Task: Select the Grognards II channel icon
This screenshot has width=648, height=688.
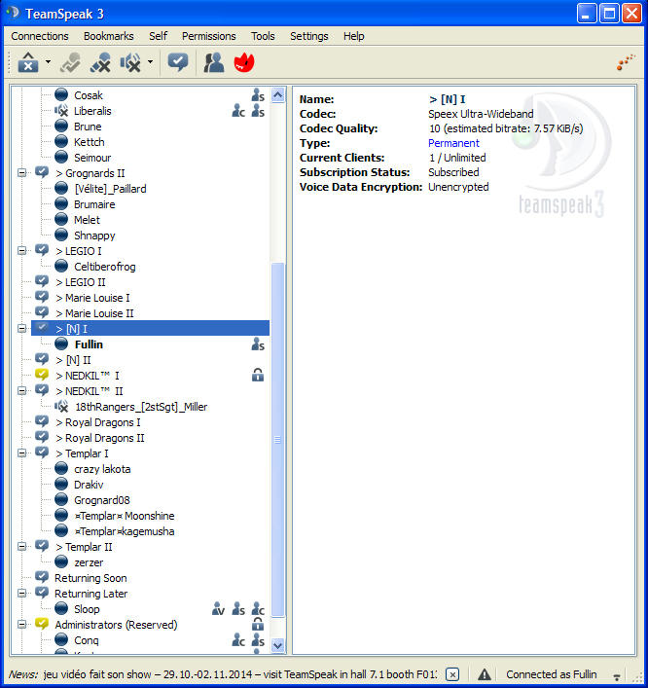Action: click(x=42, y=172)
